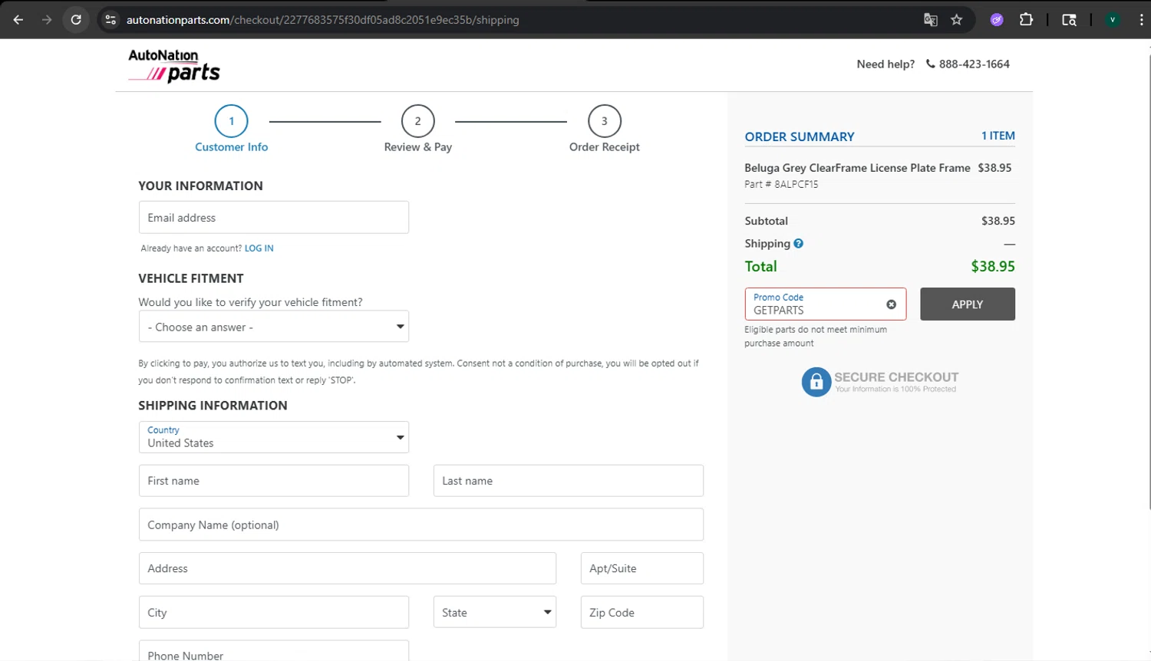Image resolution: width=1151 pixels, height=661 pixels.
Task: Open site information icon in address bar
Action: [x=110, y=20]
